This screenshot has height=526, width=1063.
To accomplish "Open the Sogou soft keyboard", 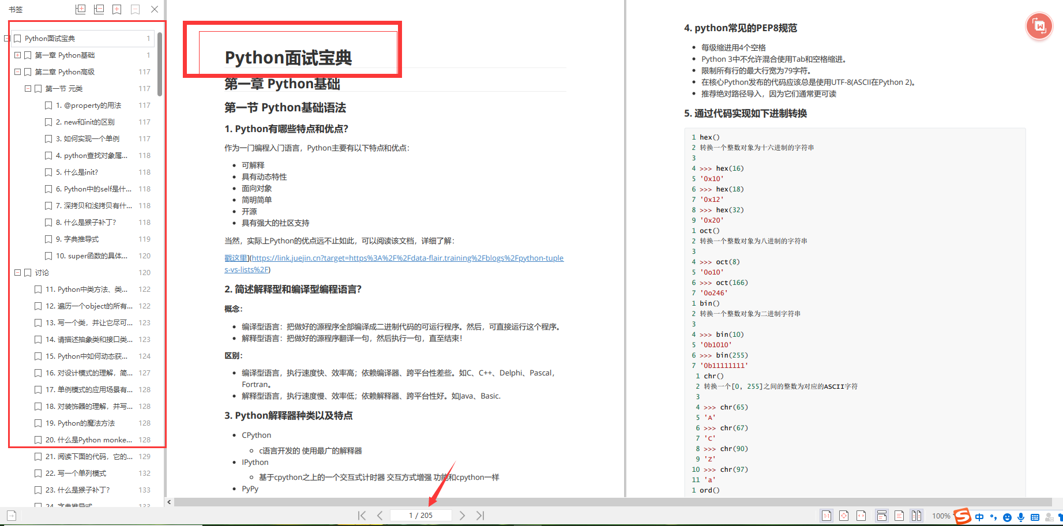I will (1035, 516).
